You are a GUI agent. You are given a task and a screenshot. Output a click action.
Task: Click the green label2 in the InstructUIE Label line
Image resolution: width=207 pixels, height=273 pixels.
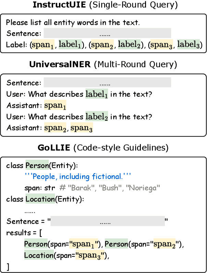130,45
